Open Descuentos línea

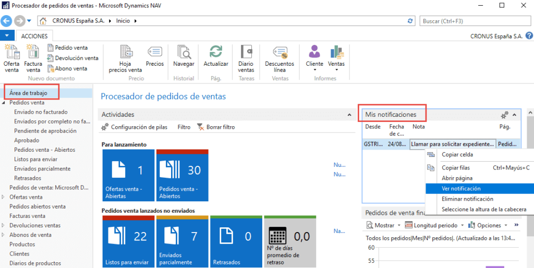(280, 58)
